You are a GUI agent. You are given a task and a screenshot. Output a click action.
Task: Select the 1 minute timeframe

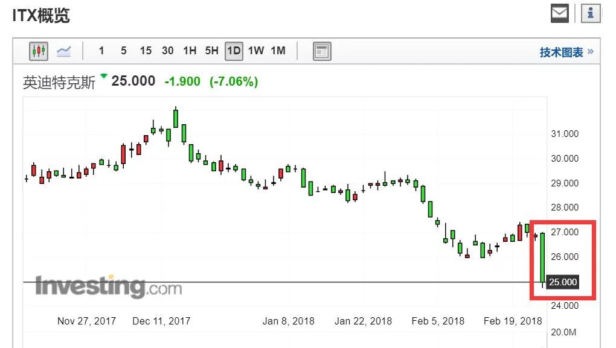pos(101,51)
